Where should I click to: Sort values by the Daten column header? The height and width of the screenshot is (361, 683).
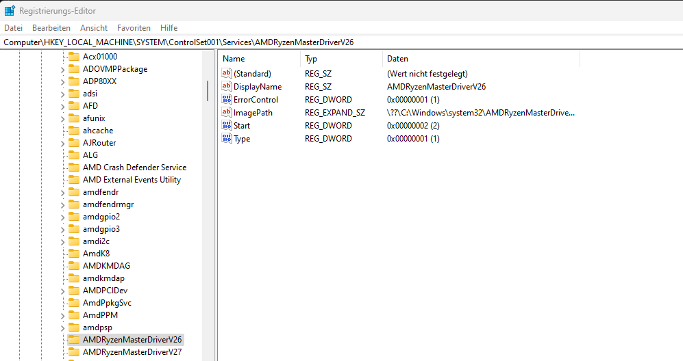pyautogui.click(x=482, y=59)
